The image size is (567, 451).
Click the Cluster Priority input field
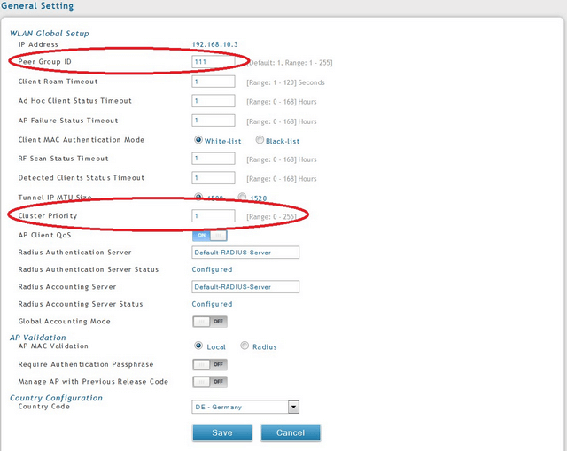214,216
